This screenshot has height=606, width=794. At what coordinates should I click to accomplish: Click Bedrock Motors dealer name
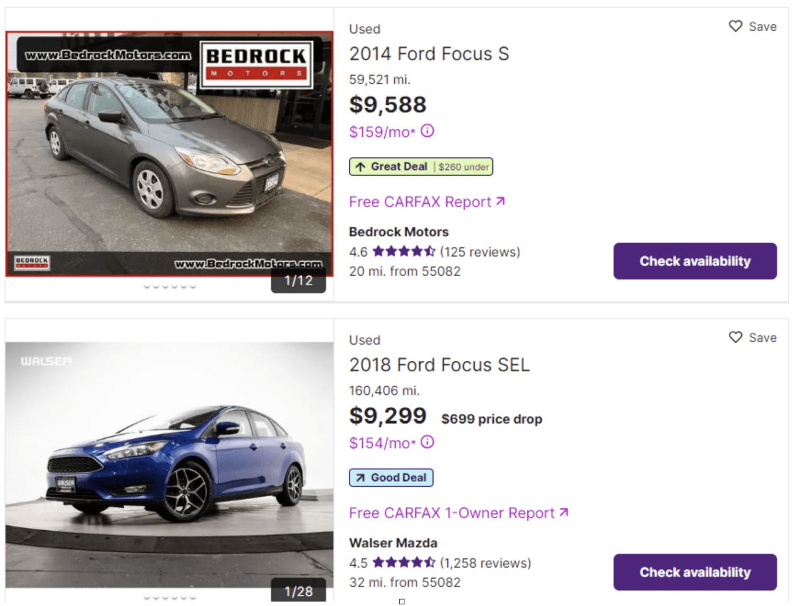[399, 232]
